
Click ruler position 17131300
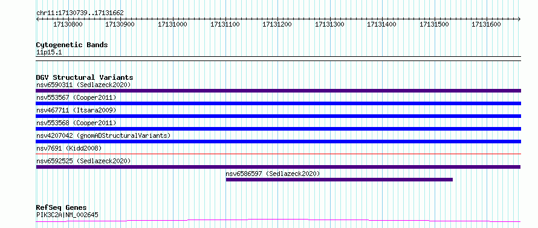point(329,25)
